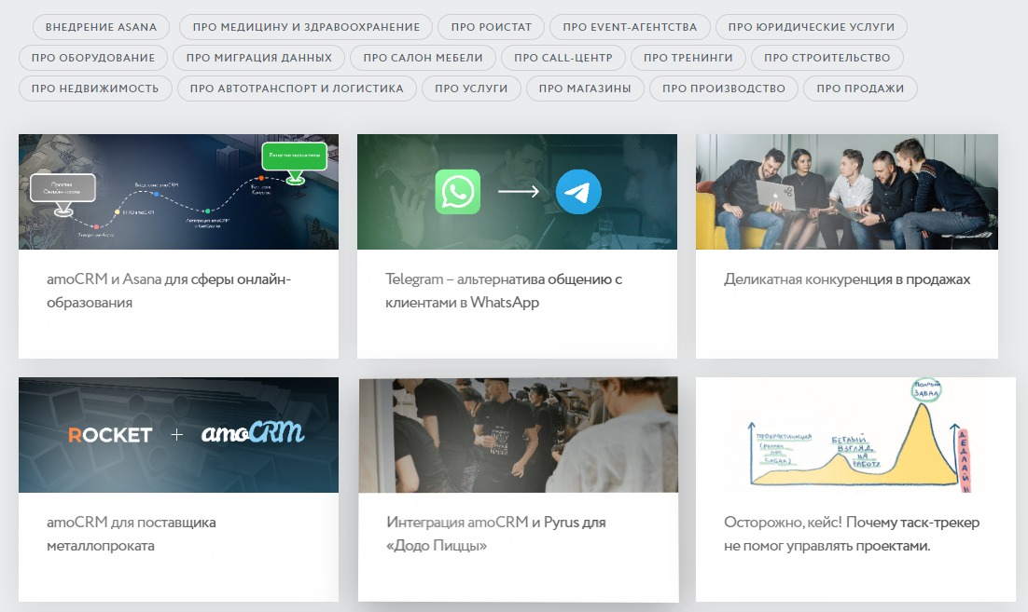Open the team-on-sofa photo thumbnail
The image size is (1028, 612).
point(846,192)
